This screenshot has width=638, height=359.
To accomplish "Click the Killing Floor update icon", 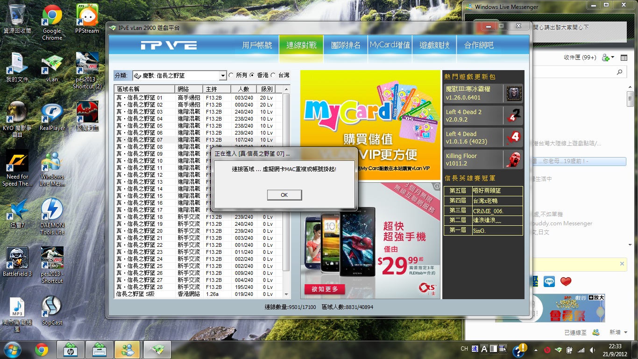I will coord(514,159).
